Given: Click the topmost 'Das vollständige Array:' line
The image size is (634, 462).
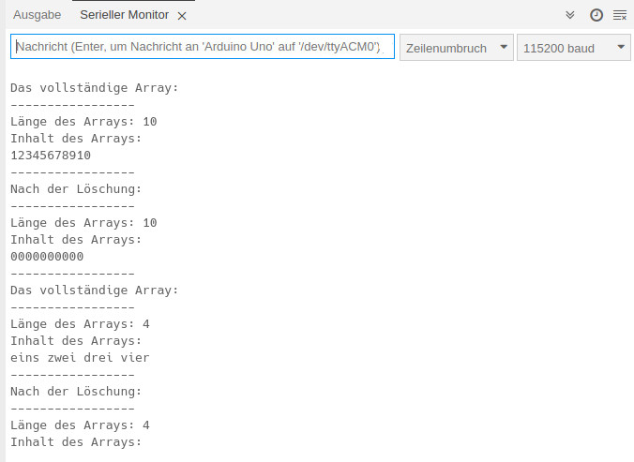Looking at the screenshot, I should [x=94, y=88].
